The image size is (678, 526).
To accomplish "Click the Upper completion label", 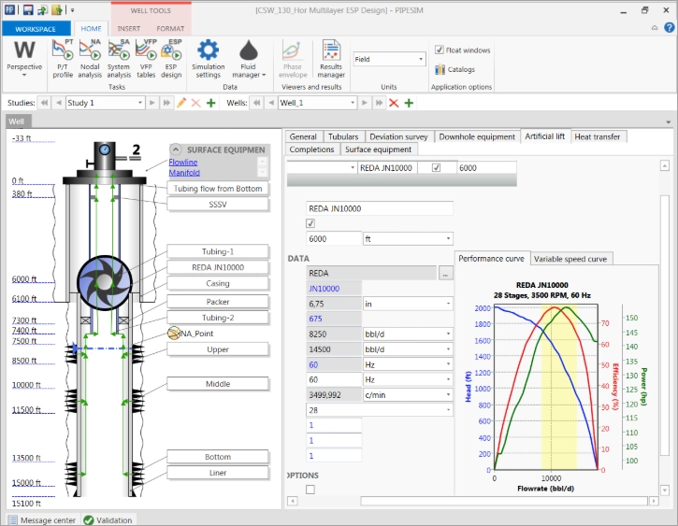I will 218,349.
